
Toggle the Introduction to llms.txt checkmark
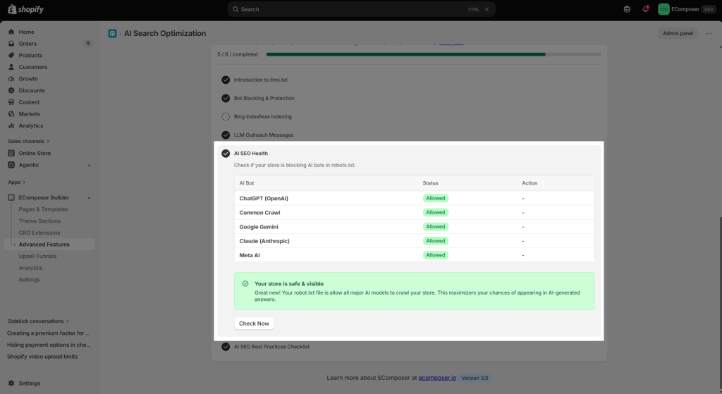226,80
